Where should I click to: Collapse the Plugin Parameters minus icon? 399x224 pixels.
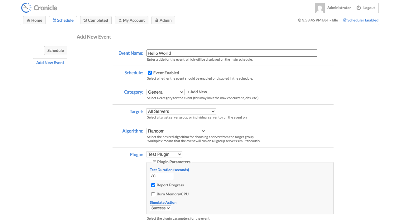point(154,162)
